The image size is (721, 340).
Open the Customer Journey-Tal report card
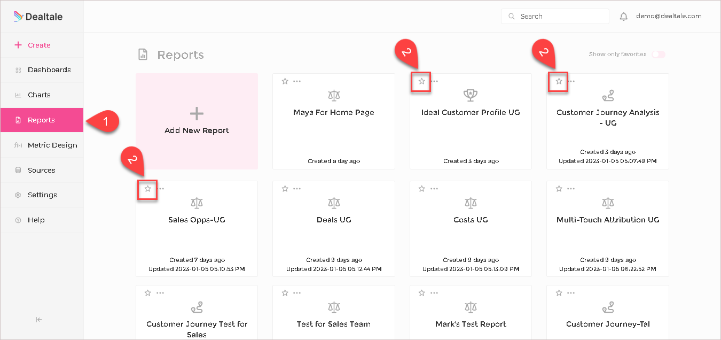(x=608, y=313)
